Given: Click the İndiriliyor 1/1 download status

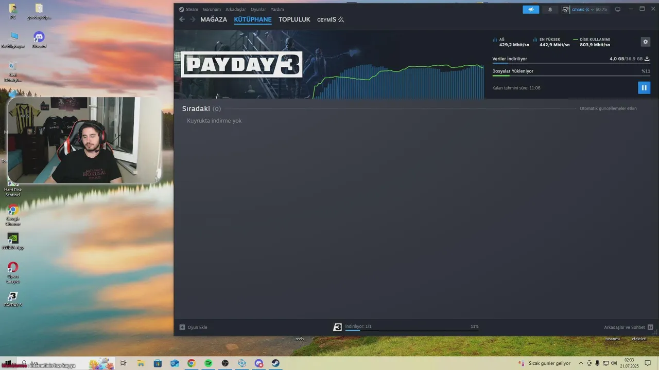Looking at the screenshot, I should pos(358,326).
